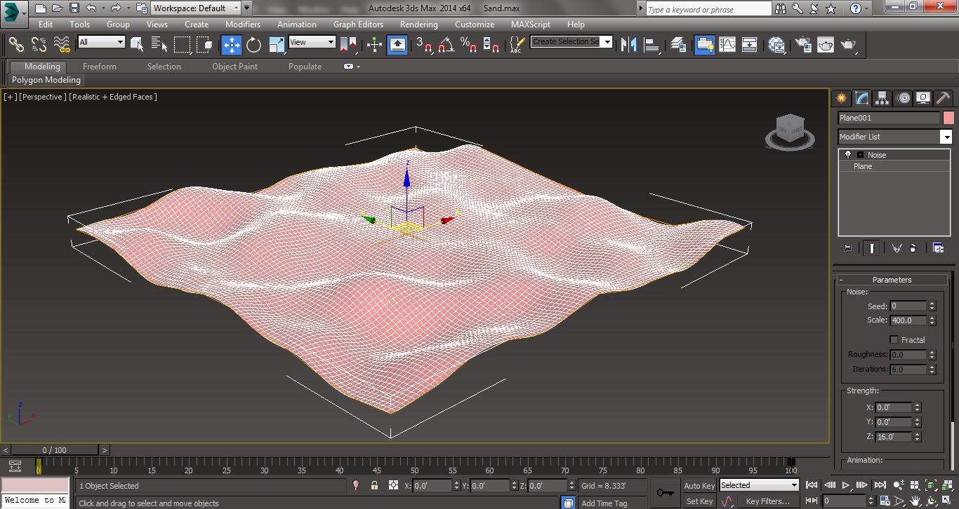Expand the Noise modifier sub-items
This screenshot has height=509, width=959.
860,155
